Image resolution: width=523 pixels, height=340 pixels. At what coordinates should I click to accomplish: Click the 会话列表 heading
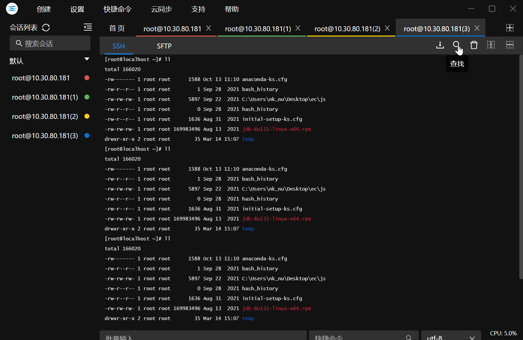pyautogui.click(x=23, y=28)
